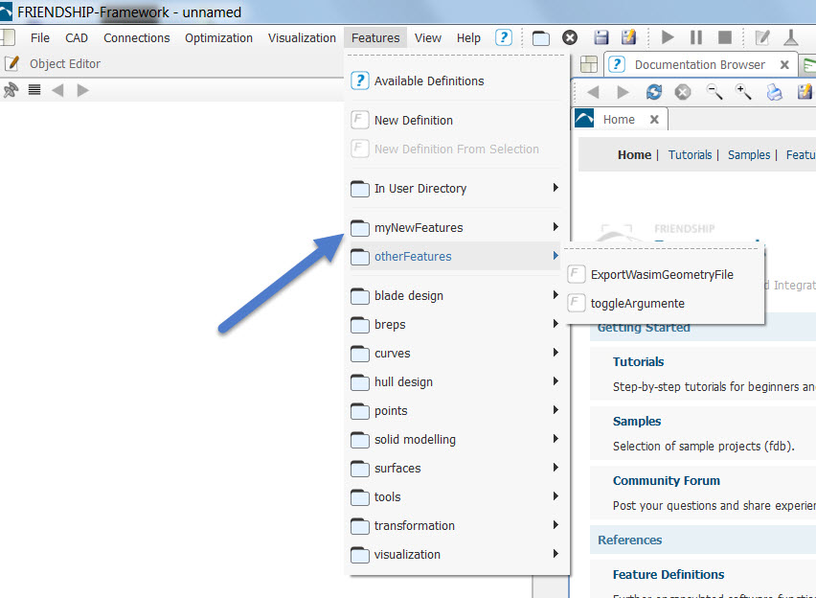Screen dimensions: 816x598
Task: Open the Tutorials heading under Getting Started
Action: coord(638,361)
